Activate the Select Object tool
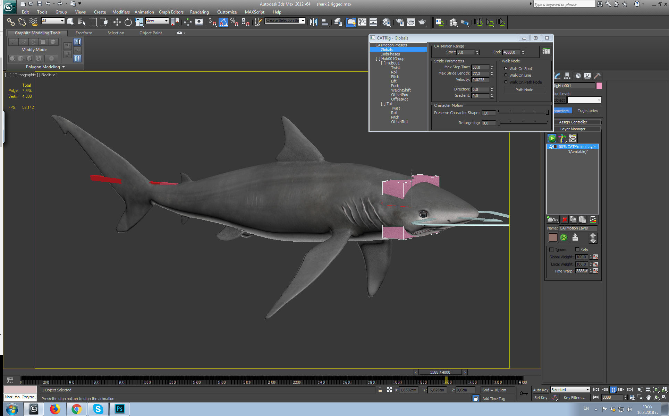Image resolution: width=669 pixels, height=416 pixels. [70, 22]
